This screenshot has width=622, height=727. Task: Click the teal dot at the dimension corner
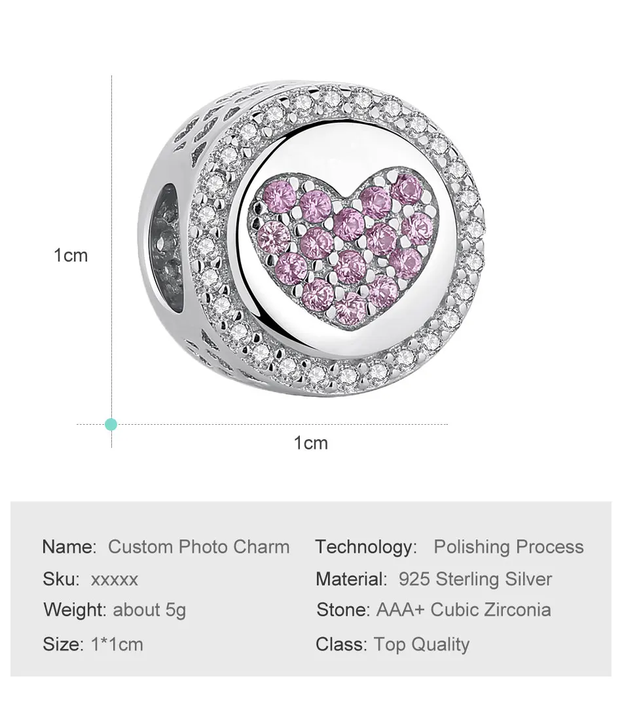click(111, 424)
